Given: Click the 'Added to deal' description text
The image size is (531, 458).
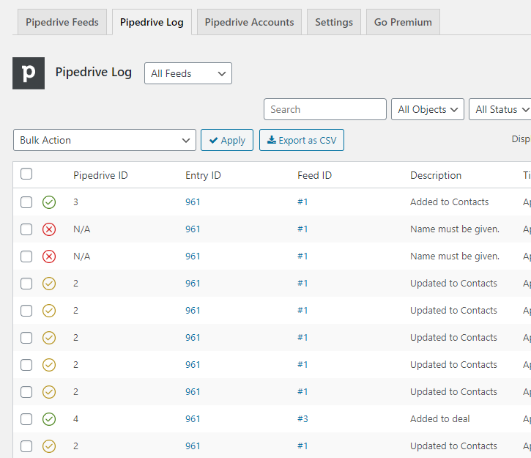Looking at the screenshot, I should [x=440, y=419].
